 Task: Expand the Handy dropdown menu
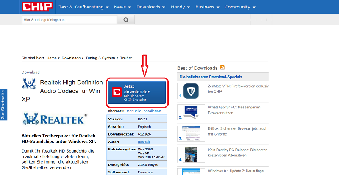tap(181, 7)
